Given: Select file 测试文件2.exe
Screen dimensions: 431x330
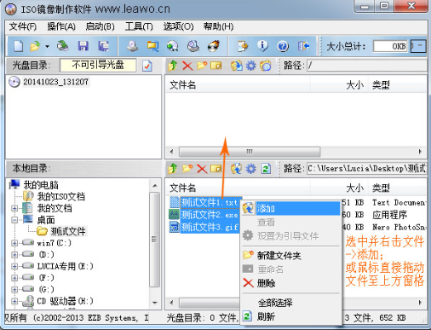Looking at the screenshot, I should pos(209,215).
